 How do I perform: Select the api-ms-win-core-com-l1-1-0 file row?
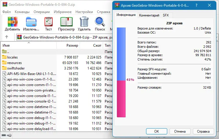coord(57,79)
